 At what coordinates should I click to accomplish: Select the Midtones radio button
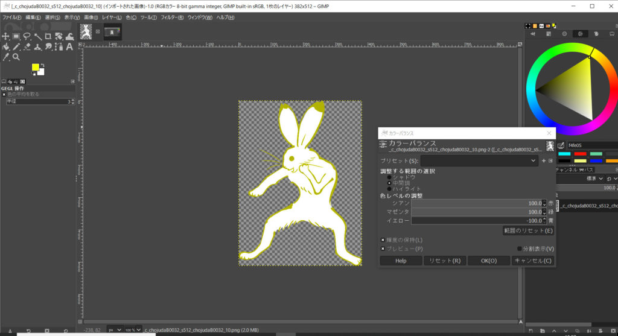pos(389,183)
